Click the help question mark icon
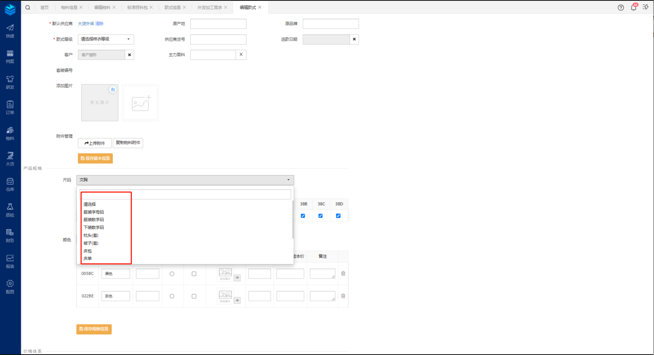This screenshot has height=355, width=654. click(621, 8)
